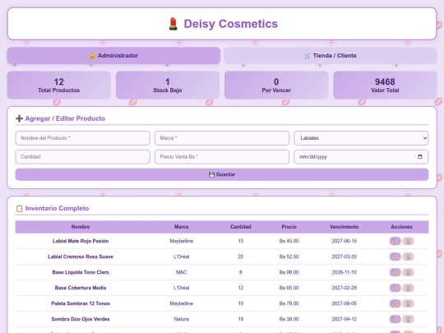444x333 pixels.
Task: Click the Vencimiento column header
Action: tap(344, 227)
